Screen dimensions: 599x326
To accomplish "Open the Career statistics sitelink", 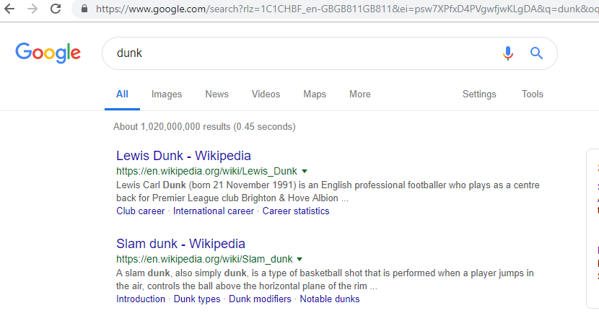I will (x=296, y=211).
